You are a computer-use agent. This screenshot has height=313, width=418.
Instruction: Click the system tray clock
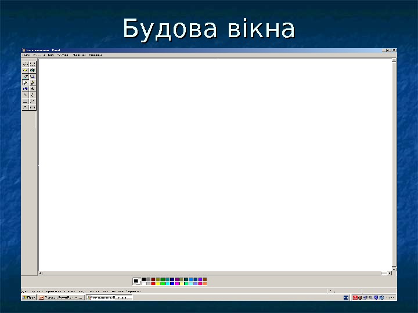click(x=390, y=297)
